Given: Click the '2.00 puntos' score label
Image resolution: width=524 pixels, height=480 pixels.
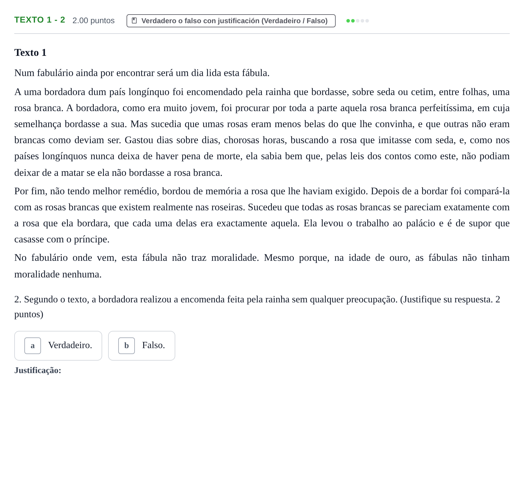Looking at the screenshot, I should 94,20.
